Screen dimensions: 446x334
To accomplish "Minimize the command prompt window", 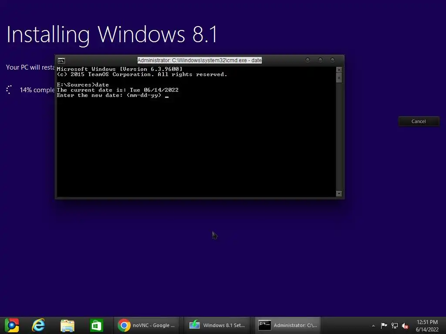I will [x=307, y=60].
